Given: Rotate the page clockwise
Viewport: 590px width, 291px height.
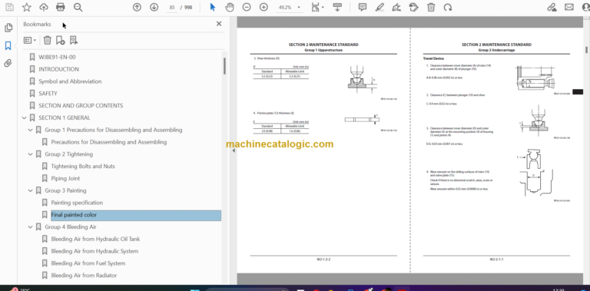Looking at the screenshot, I should tap(448, 7).
